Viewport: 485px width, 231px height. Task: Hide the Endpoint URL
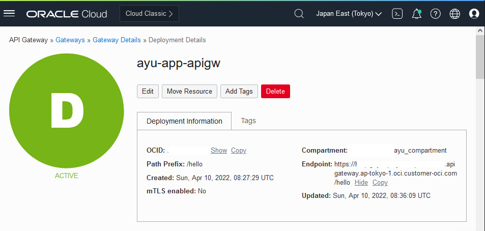[361, 183]
